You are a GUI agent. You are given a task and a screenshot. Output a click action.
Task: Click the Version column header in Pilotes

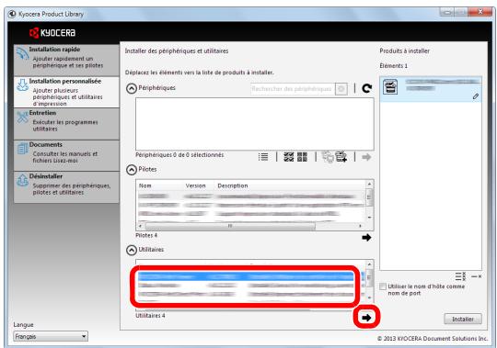click(x=195, y=185)
